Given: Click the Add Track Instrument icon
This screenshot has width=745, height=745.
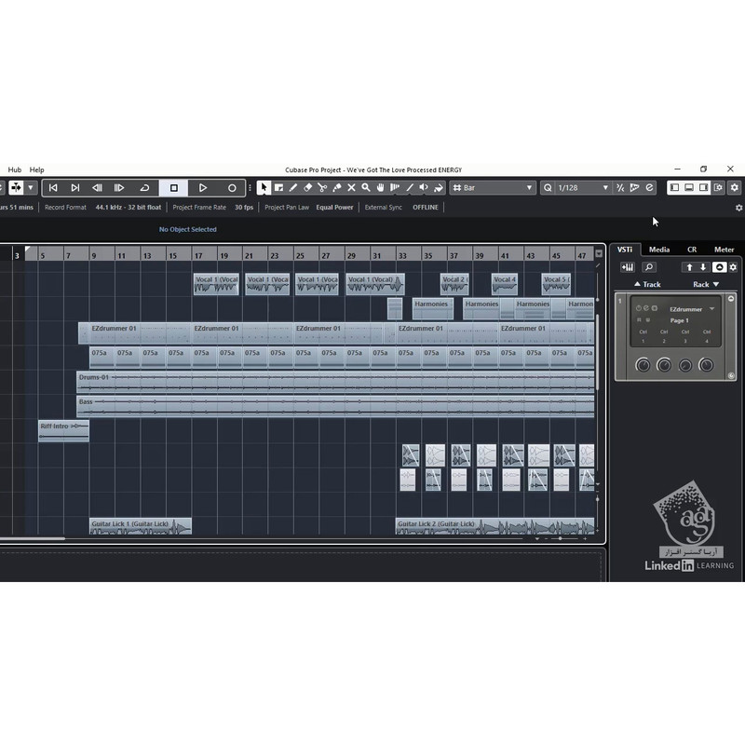Looking at the screenshot, I should [627, 267].
